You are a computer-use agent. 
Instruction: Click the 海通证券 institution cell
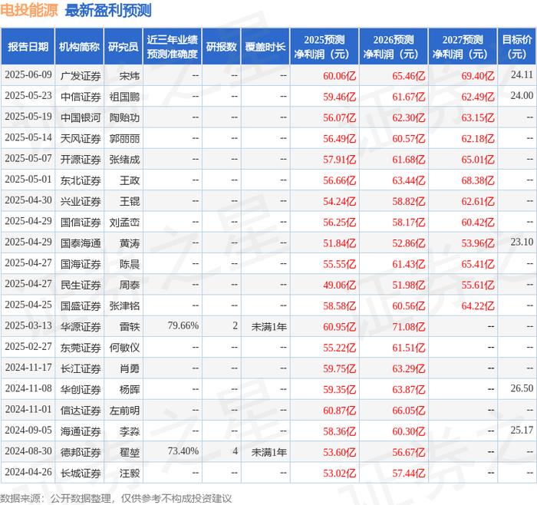[81, 431]
